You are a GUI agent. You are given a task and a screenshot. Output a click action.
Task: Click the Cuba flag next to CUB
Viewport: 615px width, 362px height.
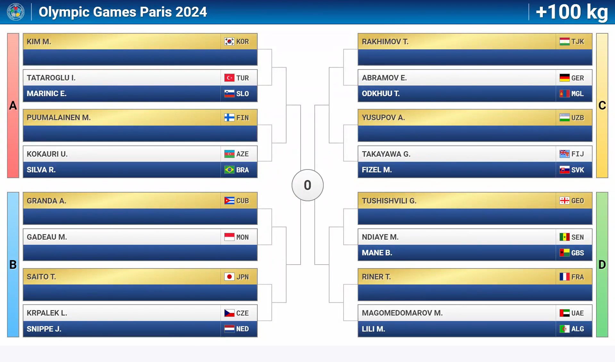[229, 201]
